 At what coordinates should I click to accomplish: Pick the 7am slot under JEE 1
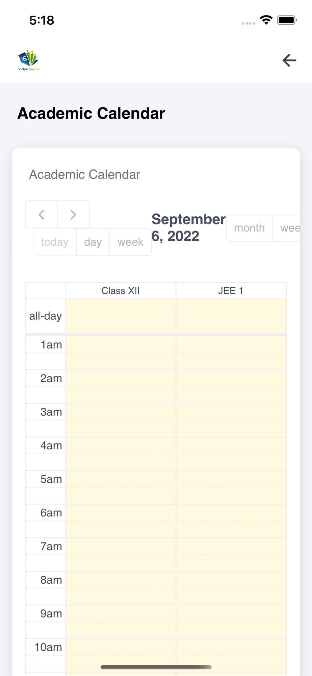[231, 555]
